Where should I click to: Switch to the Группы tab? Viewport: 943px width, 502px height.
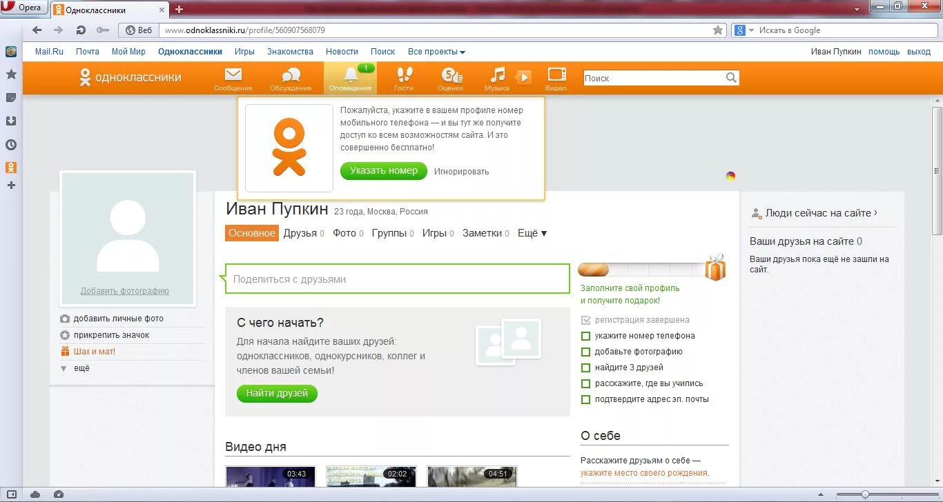point(393,233)
